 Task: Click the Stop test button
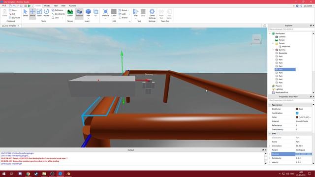(143, 13)
